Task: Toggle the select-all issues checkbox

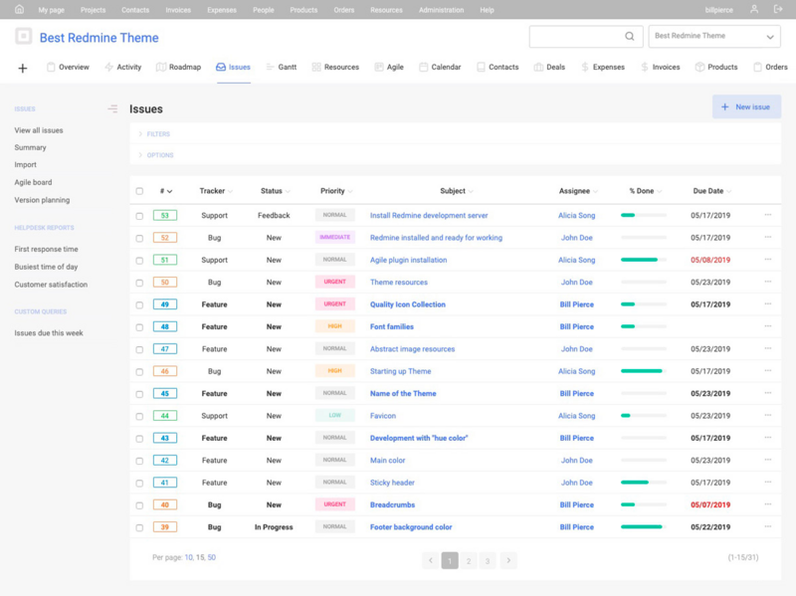Action: pos(139,191)
